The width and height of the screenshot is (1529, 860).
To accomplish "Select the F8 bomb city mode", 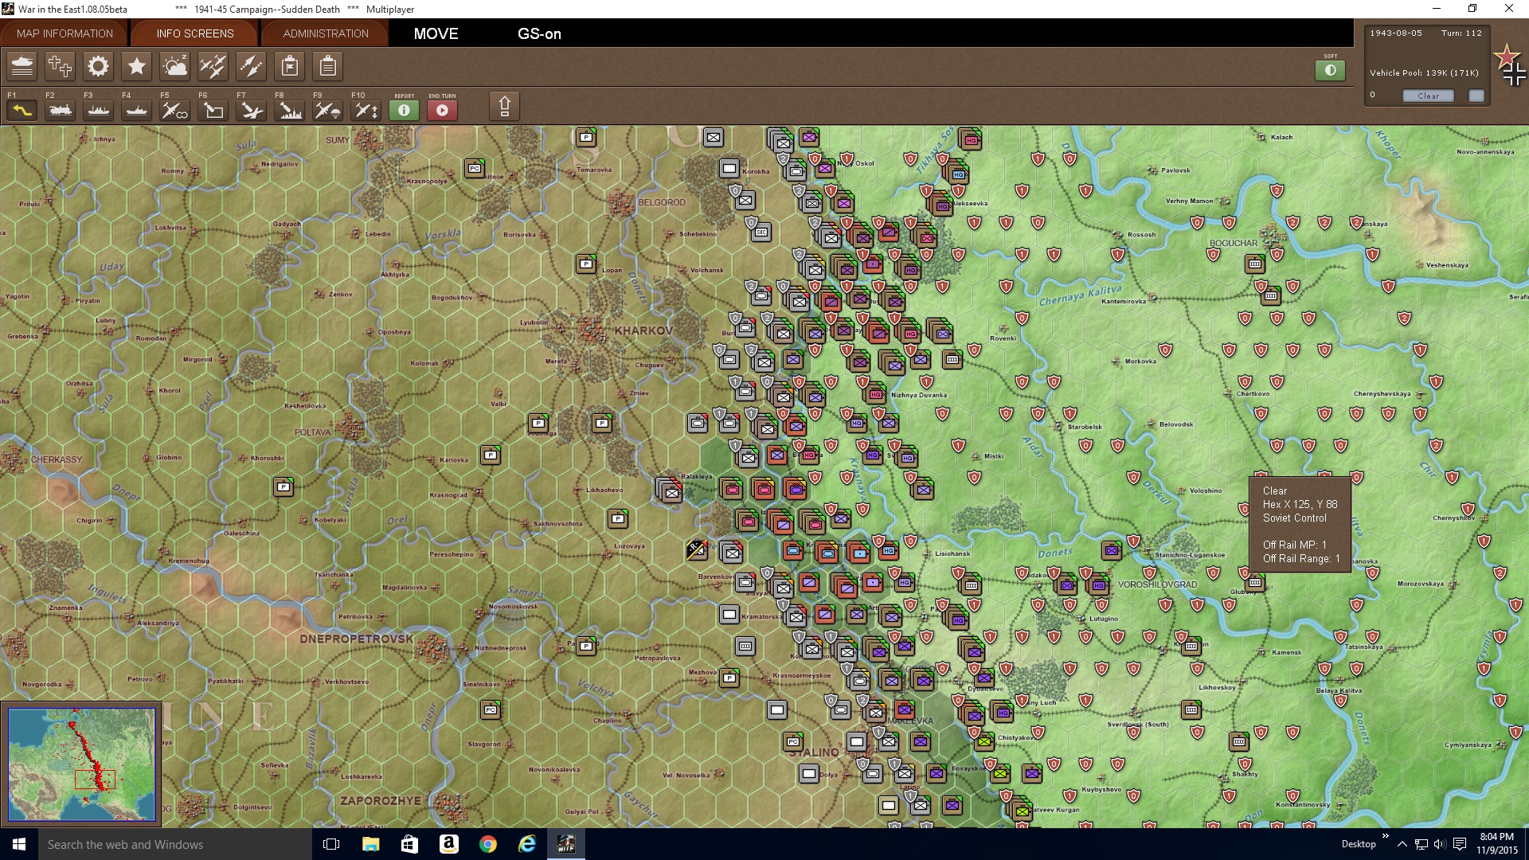I will [290, 111].
